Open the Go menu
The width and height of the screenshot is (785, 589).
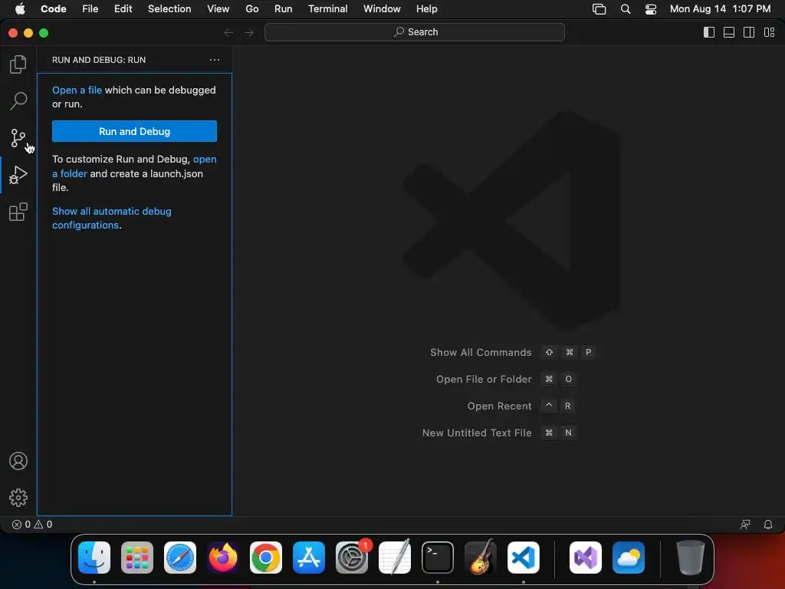tap(251, 9)
